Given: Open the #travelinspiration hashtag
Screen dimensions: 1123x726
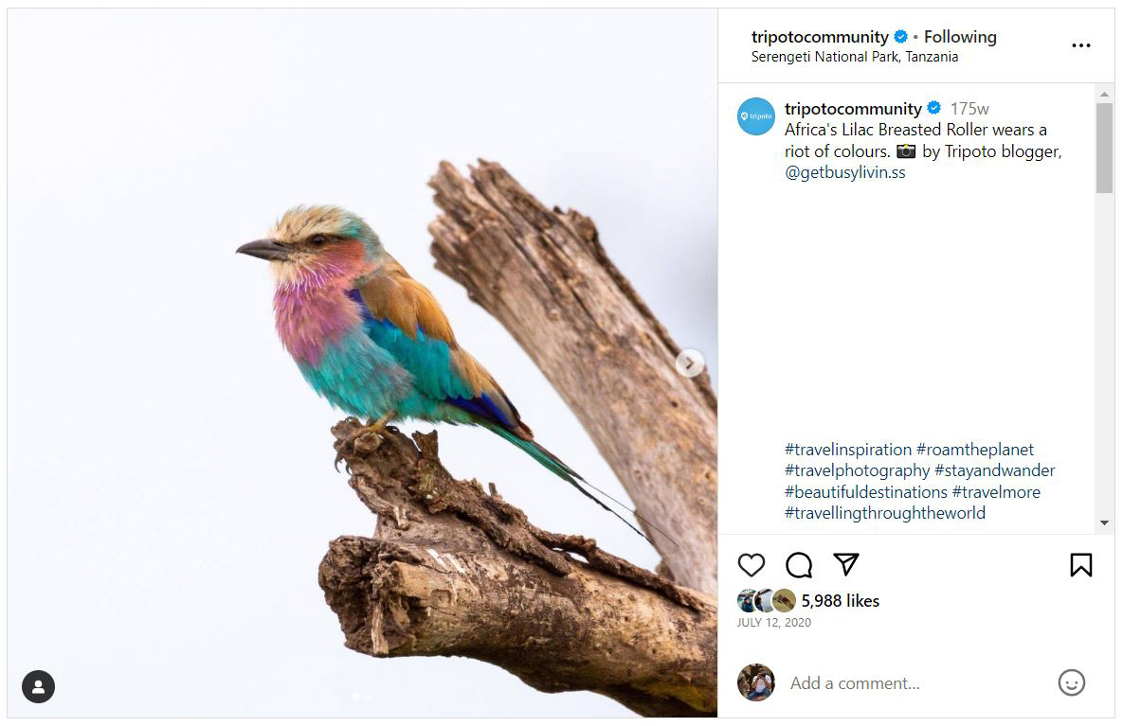Looking at the screenshot, I should point(848,450).
